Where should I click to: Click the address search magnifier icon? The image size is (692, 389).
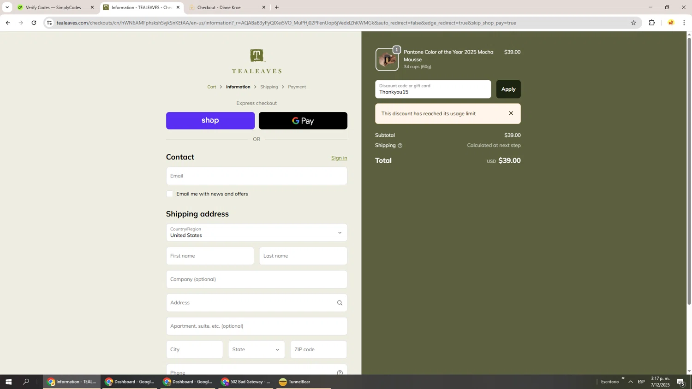pyautogui.click(x=340, y=303)
